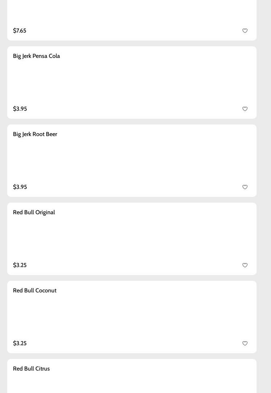Image resolution: width=271 pixels, height=393 pixels.
Task: Click the blank space below the Red Bull Citrus title
Action: tap(132, 384)
